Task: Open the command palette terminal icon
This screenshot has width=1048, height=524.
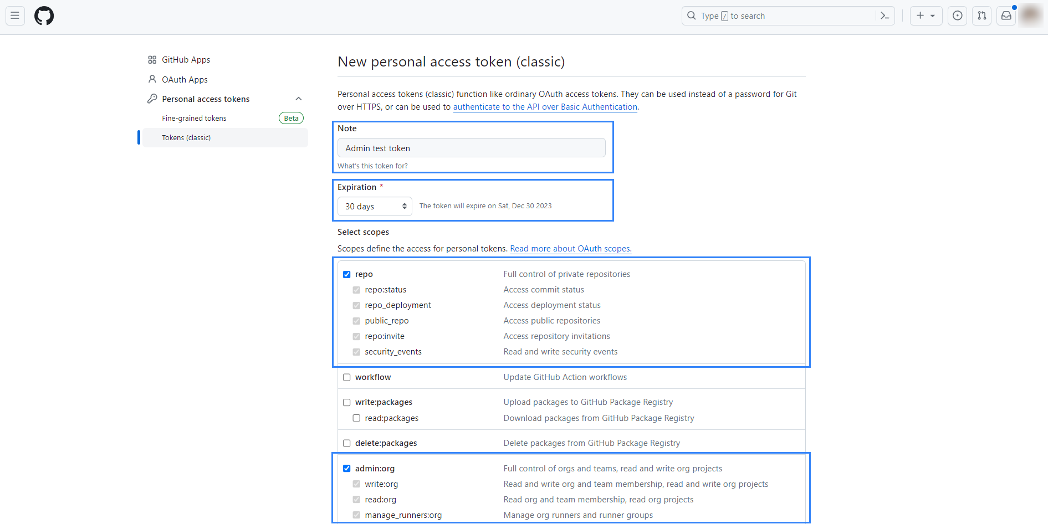Action: point(885,16)
